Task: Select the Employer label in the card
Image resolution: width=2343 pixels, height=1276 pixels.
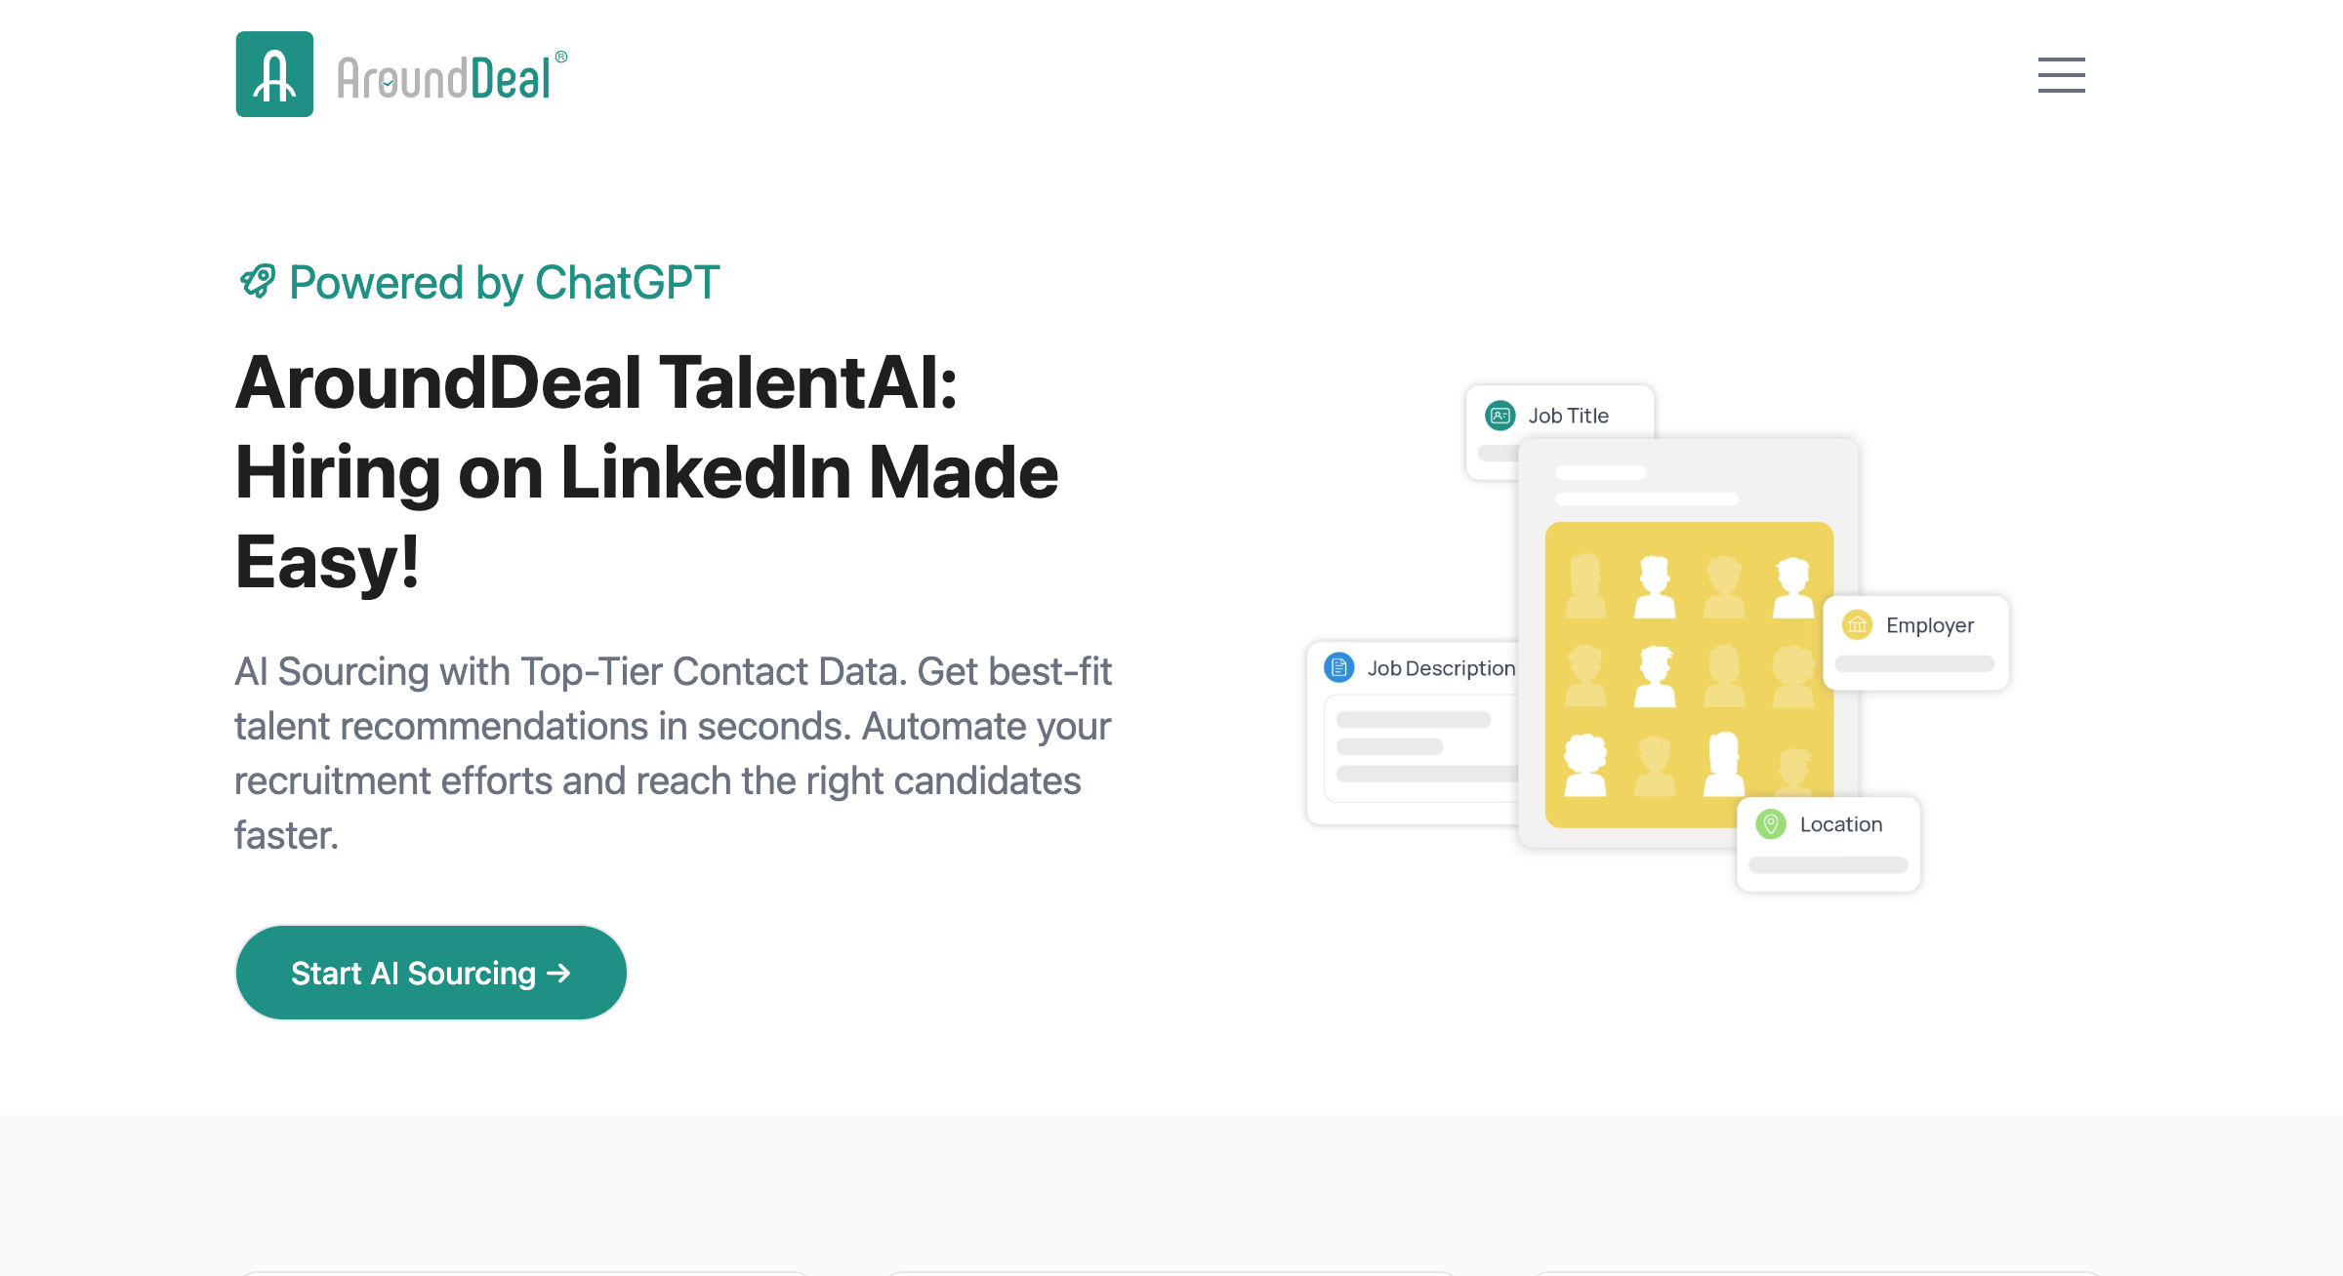Action: 1930,625
